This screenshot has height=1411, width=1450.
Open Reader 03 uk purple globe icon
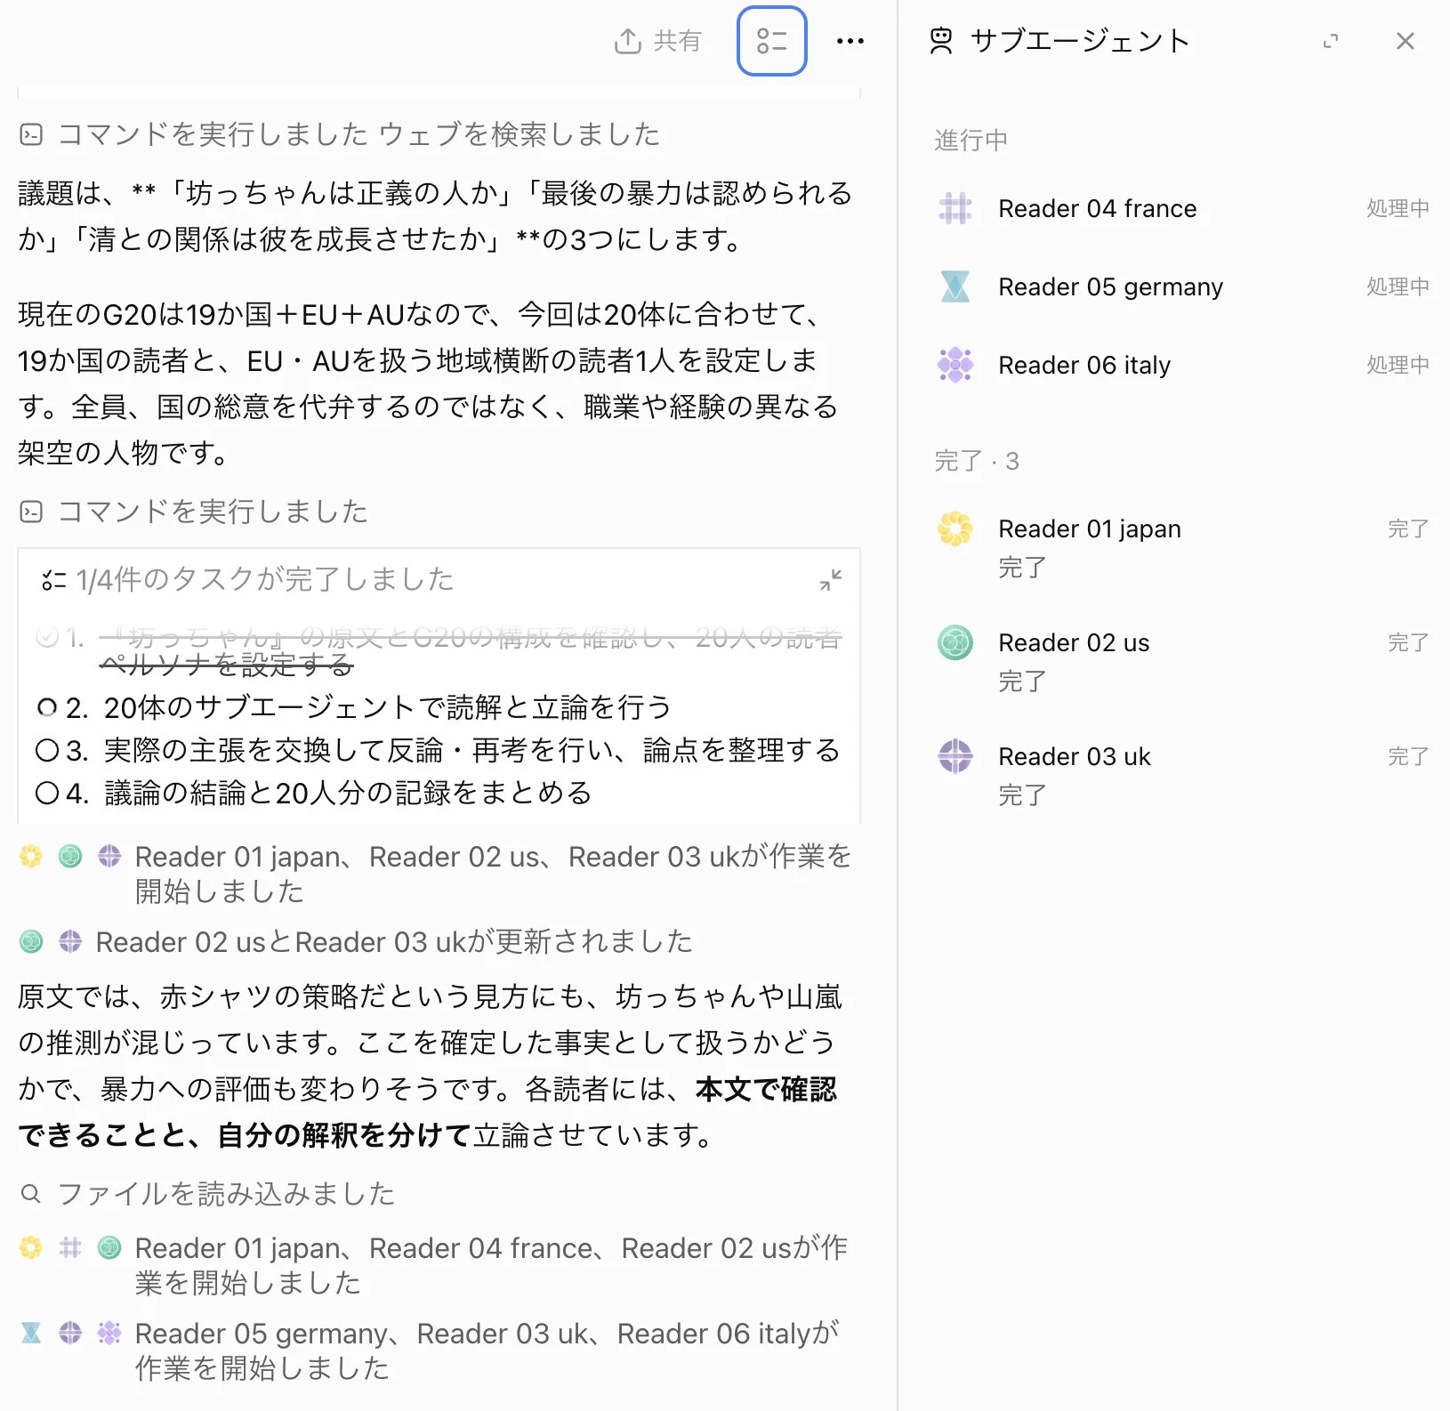pos(955,756)
